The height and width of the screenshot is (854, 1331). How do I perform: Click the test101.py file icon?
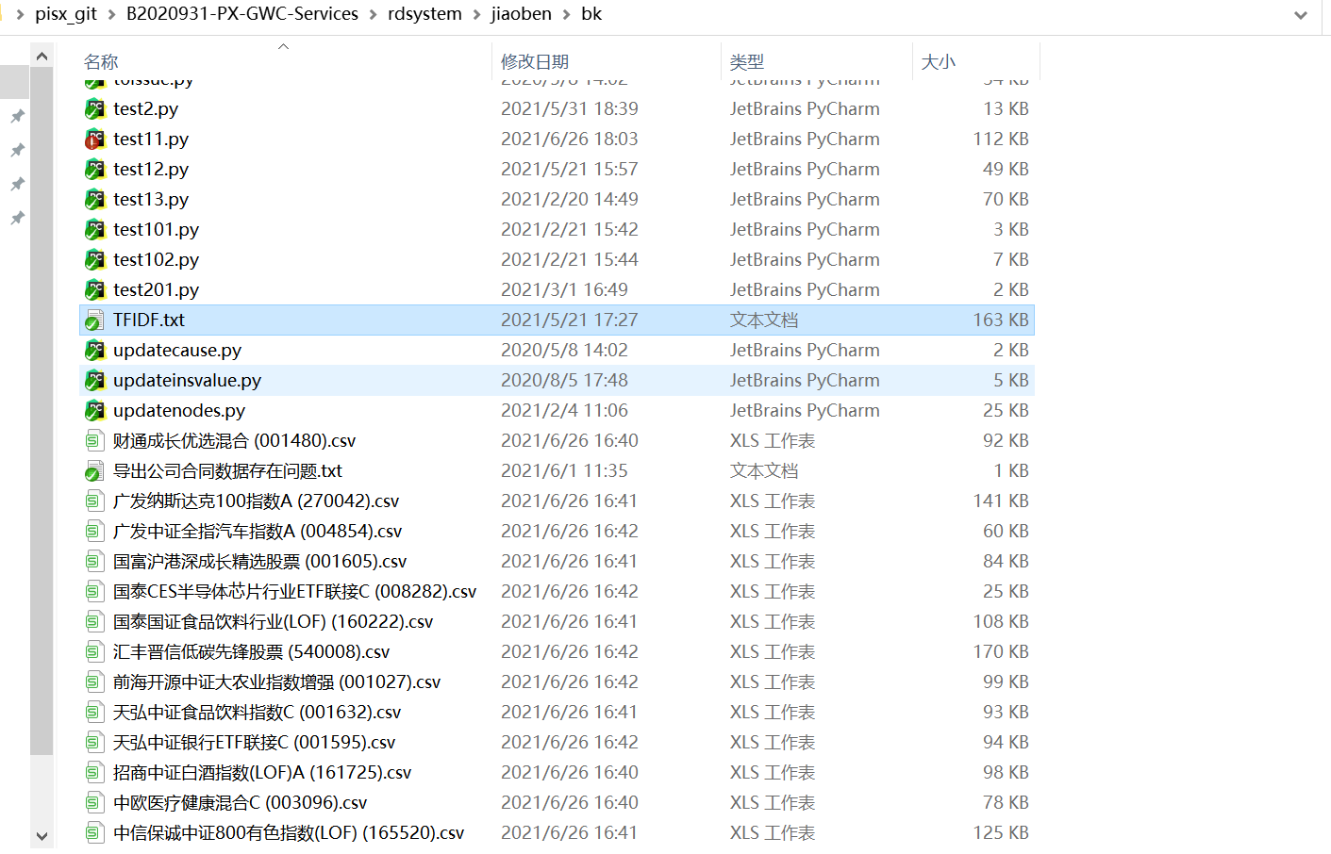94,229
